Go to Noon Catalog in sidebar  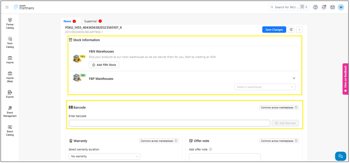(x=10, y=42)
